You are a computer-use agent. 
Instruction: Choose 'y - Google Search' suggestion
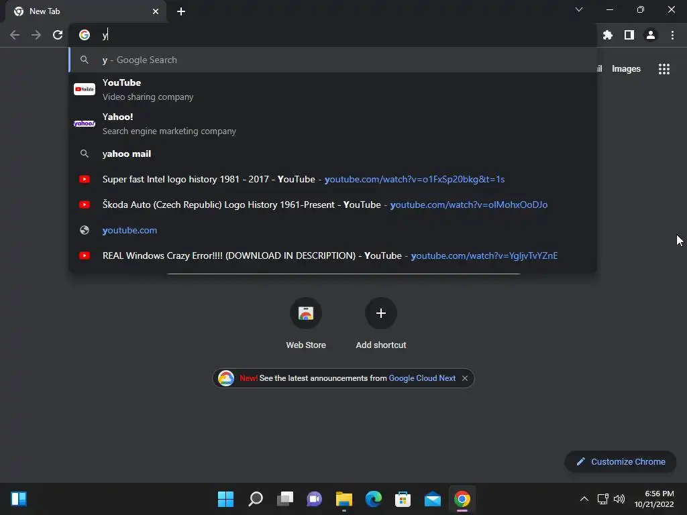coord(333,60)
